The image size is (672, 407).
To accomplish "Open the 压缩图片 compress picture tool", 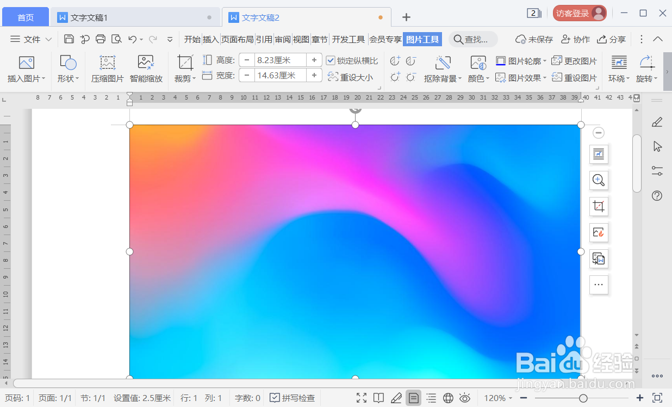I will click(107, 68).
